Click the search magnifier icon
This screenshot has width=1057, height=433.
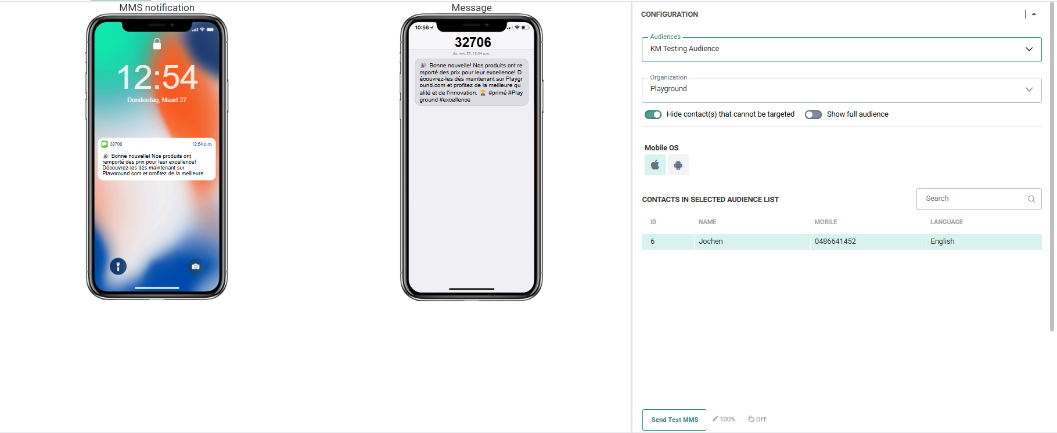tap(1031, 199)
